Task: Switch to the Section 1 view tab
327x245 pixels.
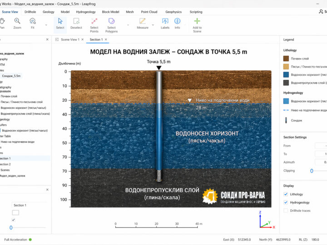Action: click(x=96, y=39)
